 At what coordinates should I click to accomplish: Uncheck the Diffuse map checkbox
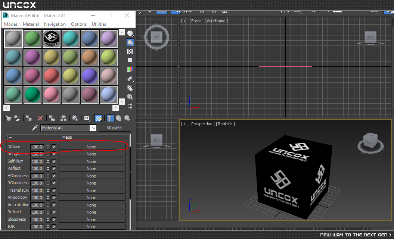point(54,147)
